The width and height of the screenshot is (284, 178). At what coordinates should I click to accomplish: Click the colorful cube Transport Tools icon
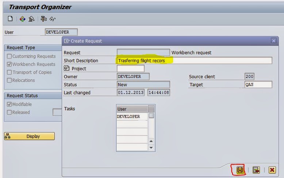[x=23, y=19]
